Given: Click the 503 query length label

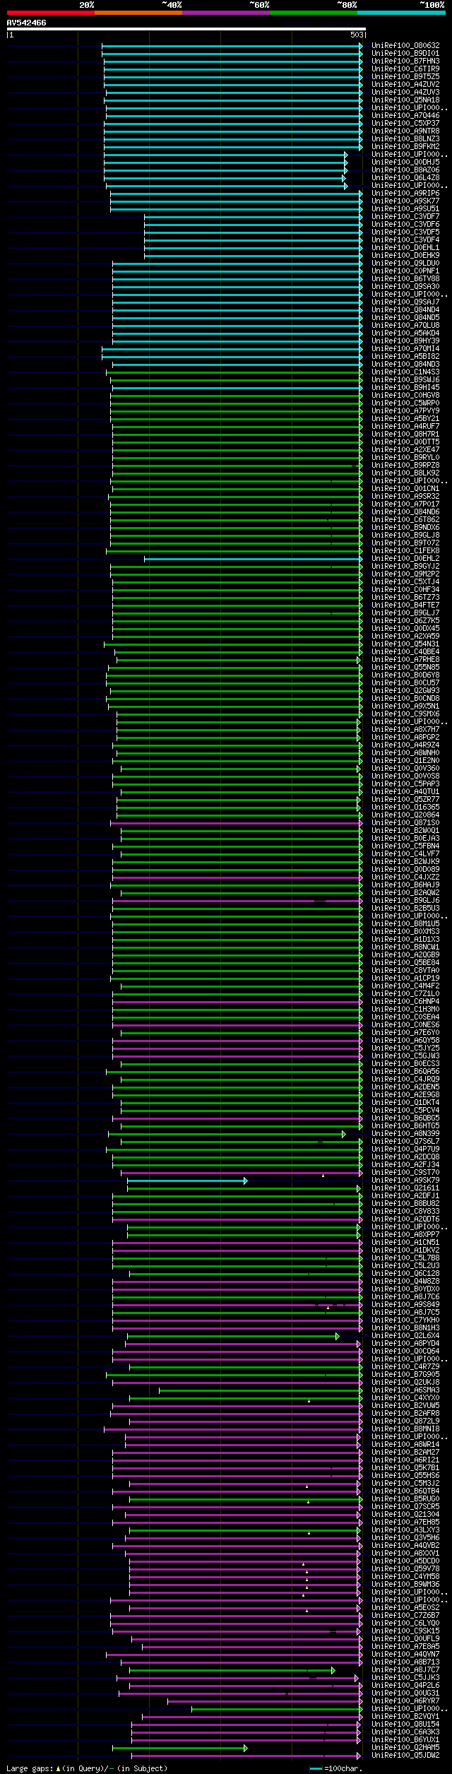Looking at the screenshot, I should click(x=357, y=35).
